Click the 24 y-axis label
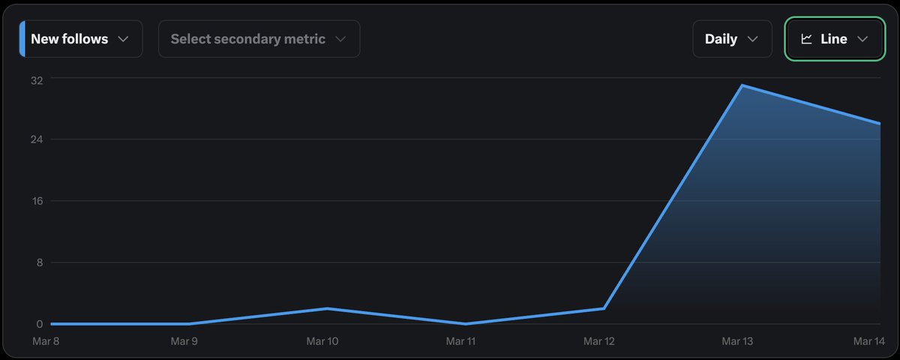The image size is (900, 360). pyautogui.click(x=35, y=139)
